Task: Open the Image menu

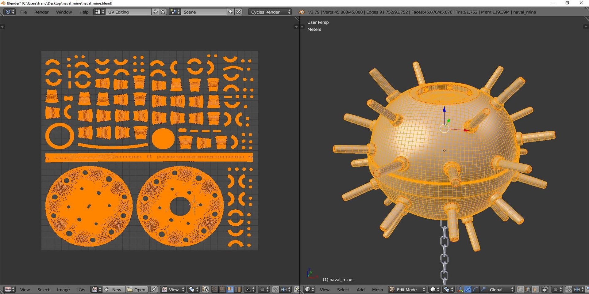Action: pyautogui.click(x=63, y=290)
